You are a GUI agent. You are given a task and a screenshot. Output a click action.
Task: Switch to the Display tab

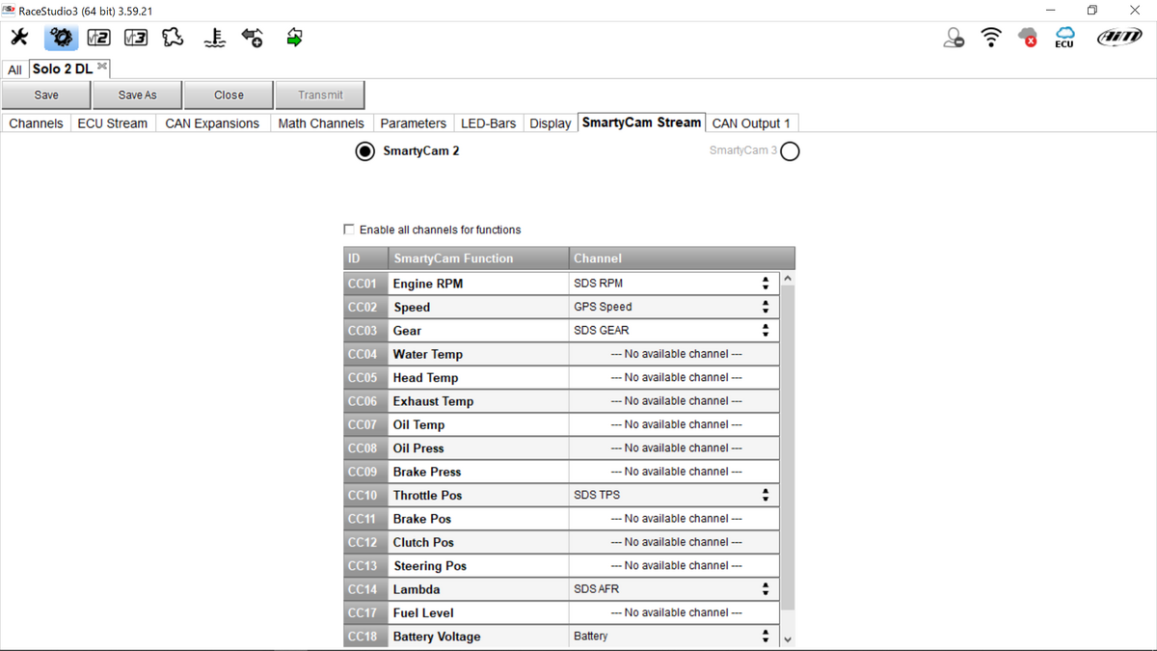coord(551,122)
